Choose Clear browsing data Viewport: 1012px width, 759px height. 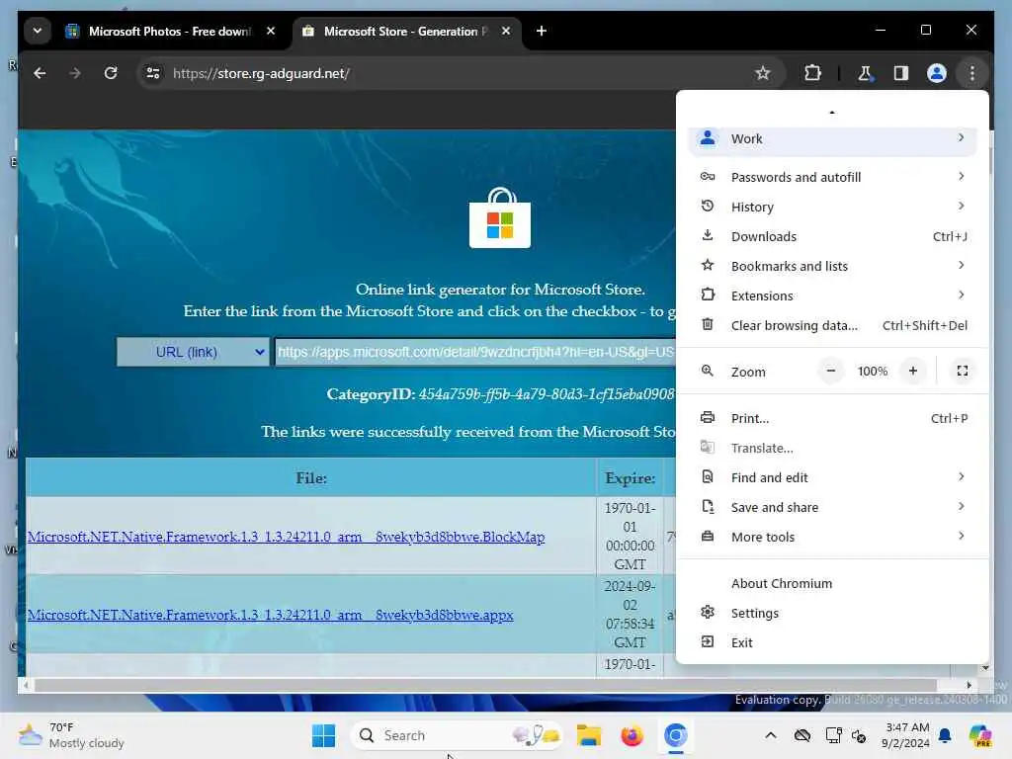click(832, 325)
